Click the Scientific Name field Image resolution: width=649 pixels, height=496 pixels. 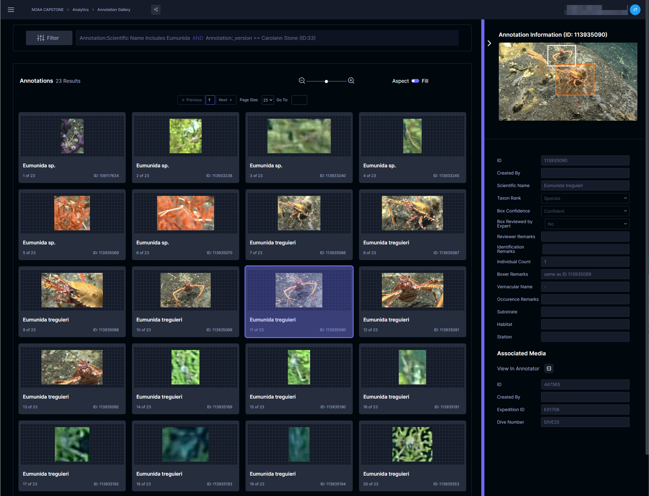(585, 186)
